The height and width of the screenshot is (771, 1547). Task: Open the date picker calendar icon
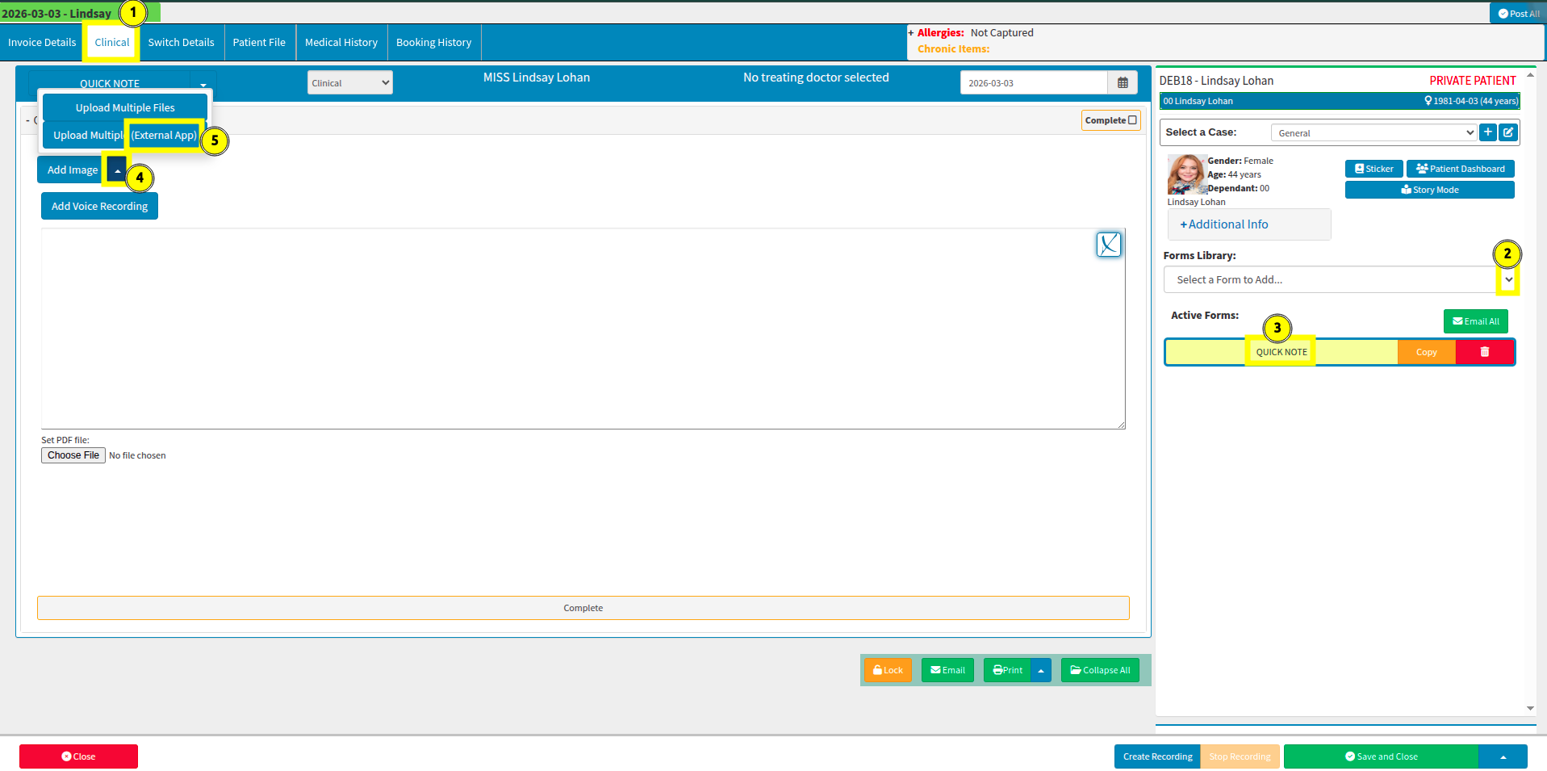[x=1123, y=83]
